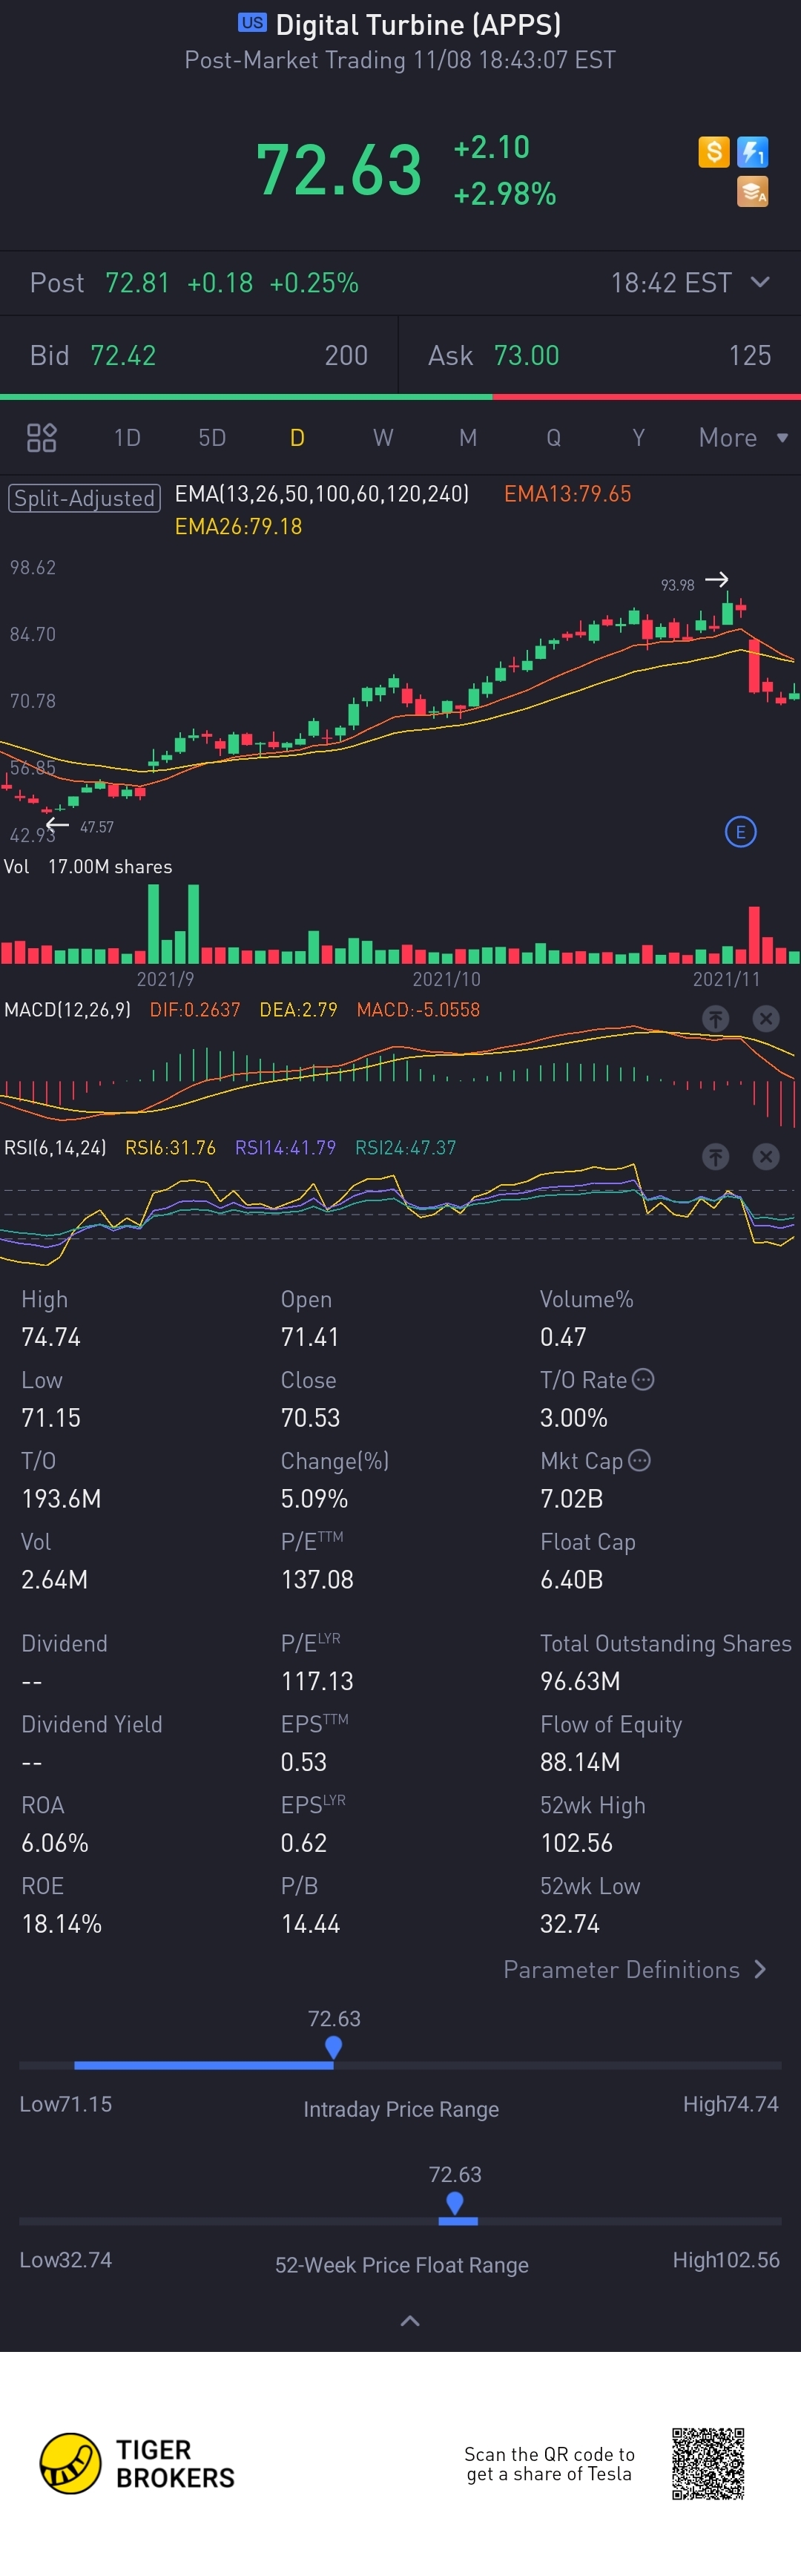801x2576 pixels.
Task: Tap the 52wk High value 102.56
Action: (577, 1842)
